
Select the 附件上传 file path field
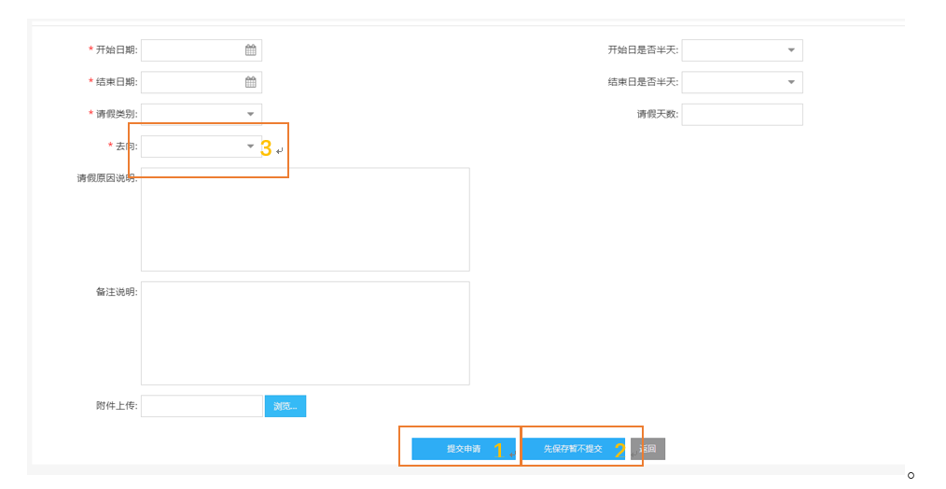click(202, 406)
